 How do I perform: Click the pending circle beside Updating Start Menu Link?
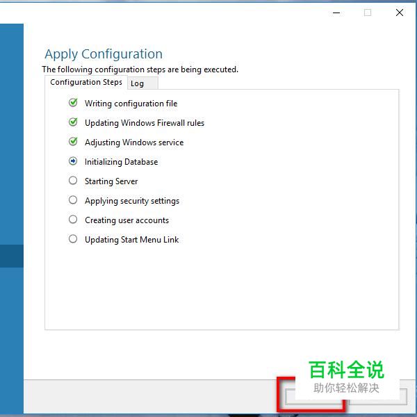point(73,239)
